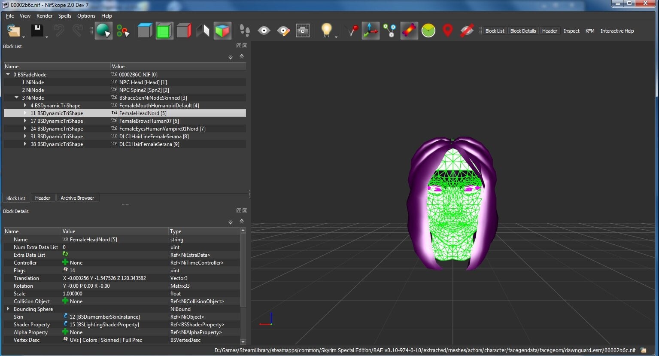Expand the 38 BSDynamicTriShape node

[x=25, y=144]
